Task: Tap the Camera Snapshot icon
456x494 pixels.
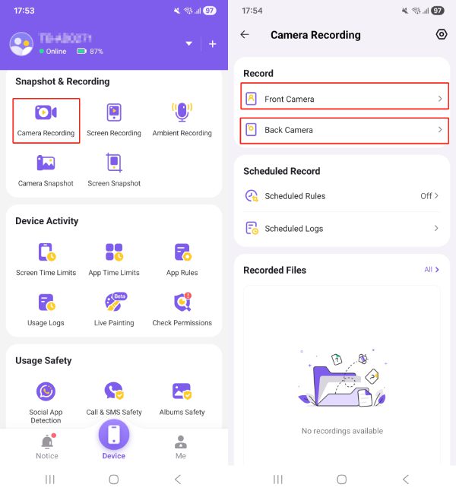Action: [46, 163]
